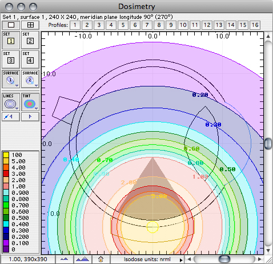Activate Set 1 toggle
Viewport: 273px width, 264px height.
11,40
